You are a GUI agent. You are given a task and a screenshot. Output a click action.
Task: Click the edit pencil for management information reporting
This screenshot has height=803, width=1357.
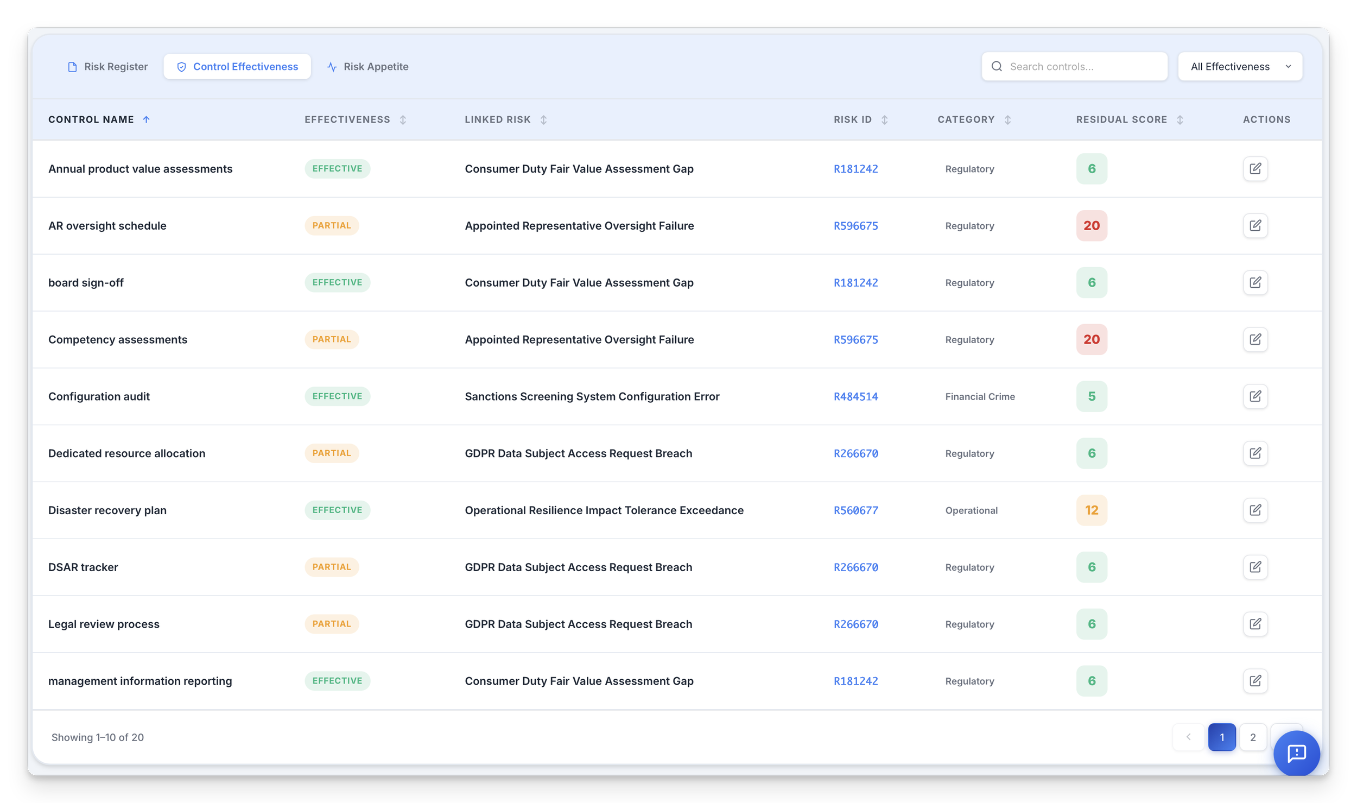click(1255, 680)
